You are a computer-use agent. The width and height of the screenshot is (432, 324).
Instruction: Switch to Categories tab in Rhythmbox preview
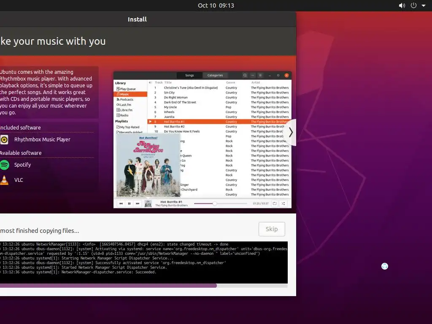[x=215, y=75]
